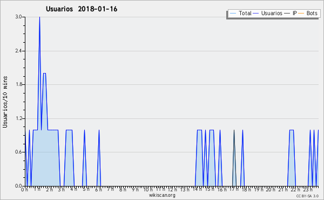Click the 20 h x-axis label
This screenshot has height=200, width=324.
click(x=271, y=189)
